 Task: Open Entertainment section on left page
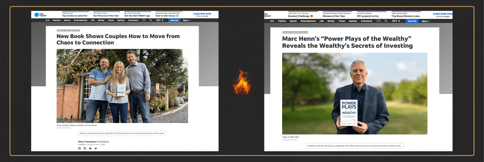point(81,20)
